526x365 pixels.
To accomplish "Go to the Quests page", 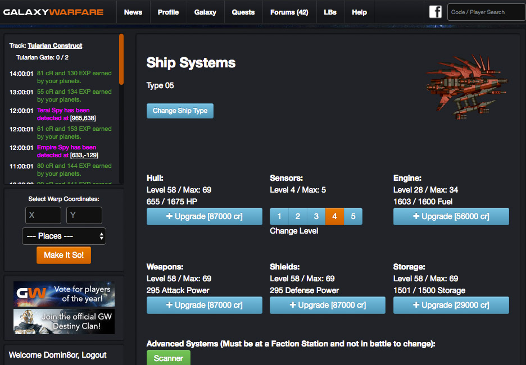I will pos(243,12).
